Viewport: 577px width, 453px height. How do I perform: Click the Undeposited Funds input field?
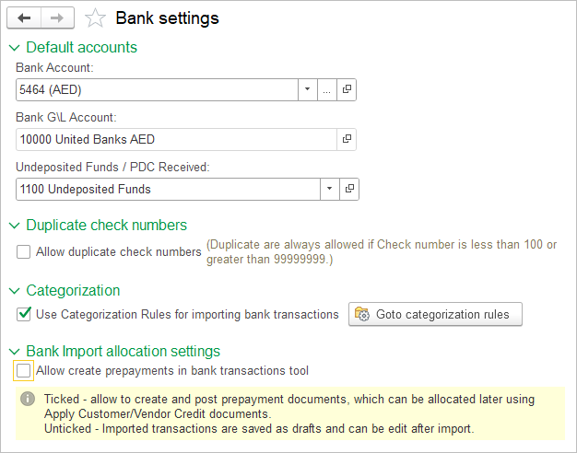pyautogui.click(x=166, y=189)
